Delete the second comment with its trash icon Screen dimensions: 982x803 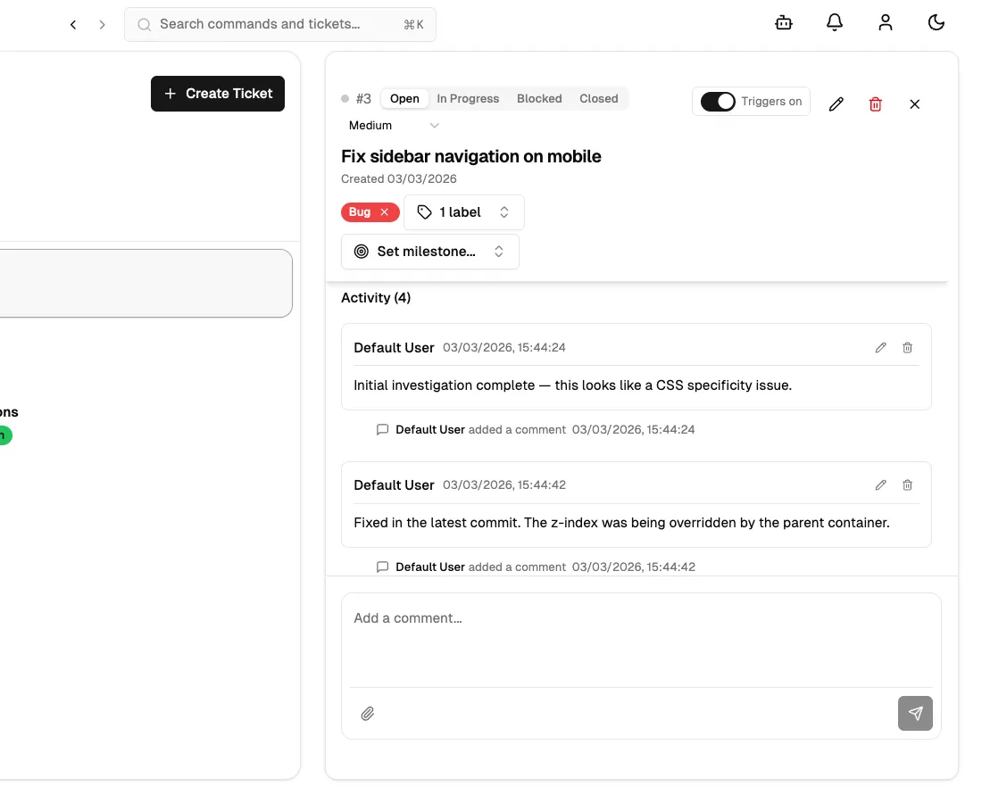pos(907,484)
